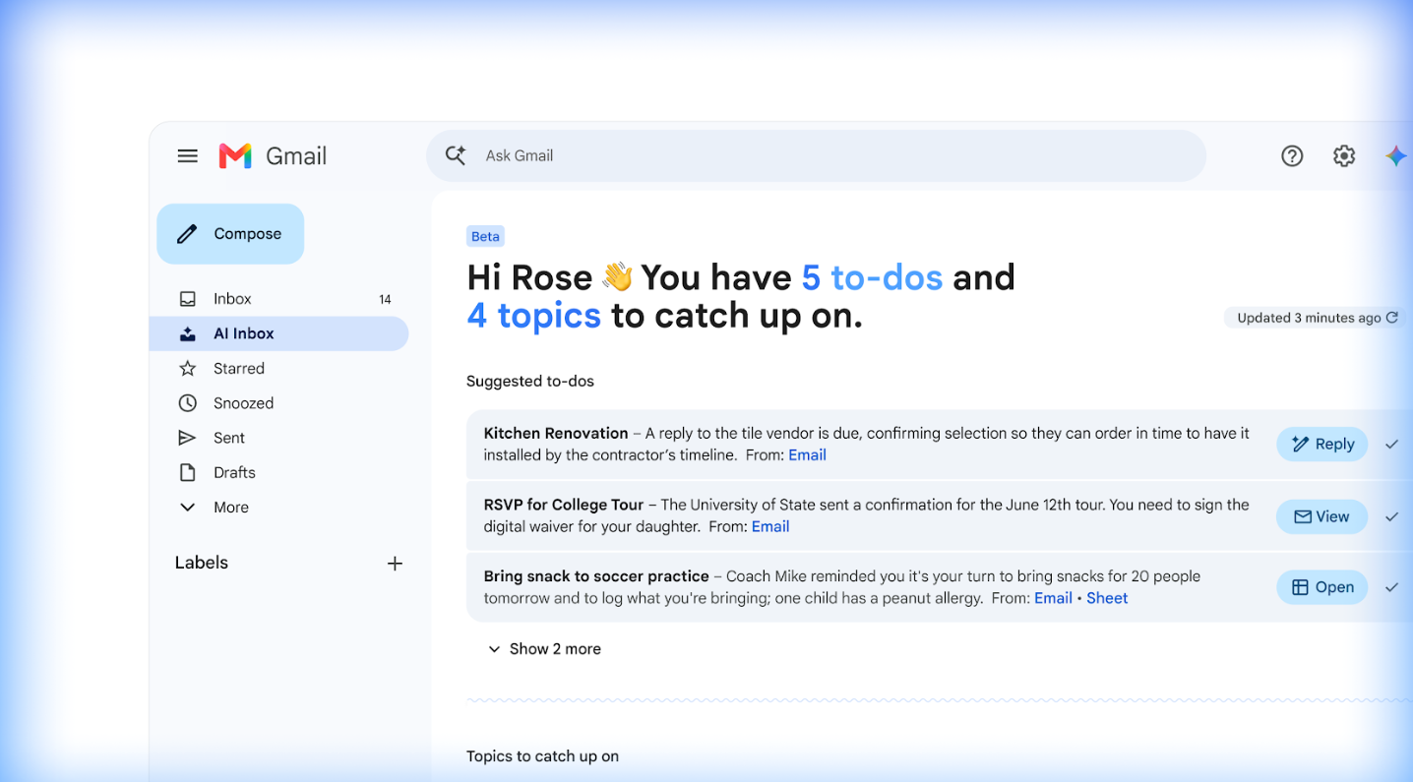Mark RSVP for College Tour as done
The width and height of the screenshot is (1413, 782).
pyautogui.click(x=1391, y=516)
